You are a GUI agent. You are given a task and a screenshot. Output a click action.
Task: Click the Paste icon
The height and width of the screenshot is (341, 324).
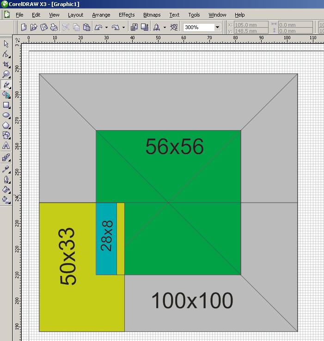[x=86, y=27]
